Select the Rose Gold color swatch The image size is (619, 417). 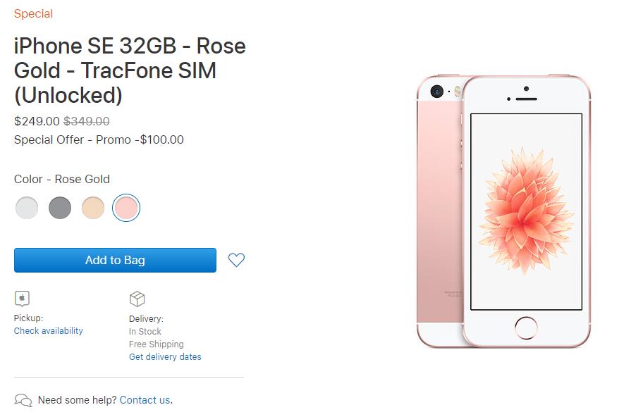click(x=126, y=208)
